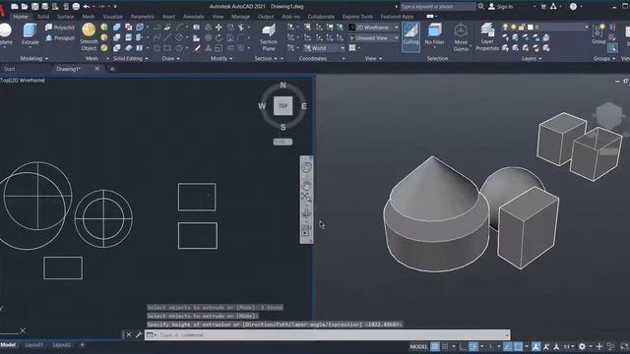Select the Extrude tool
Screen dimensions: 630x354
(31, 34)
